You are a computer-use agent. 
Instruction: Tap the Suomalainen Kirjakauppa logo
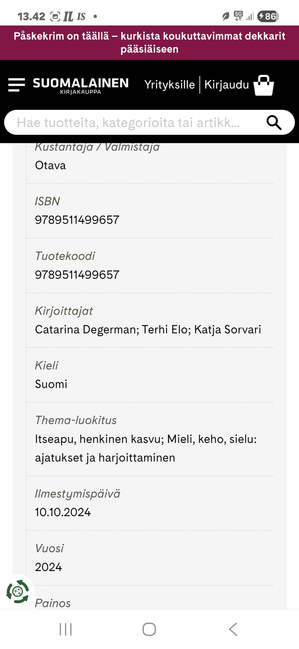point(81,85)
